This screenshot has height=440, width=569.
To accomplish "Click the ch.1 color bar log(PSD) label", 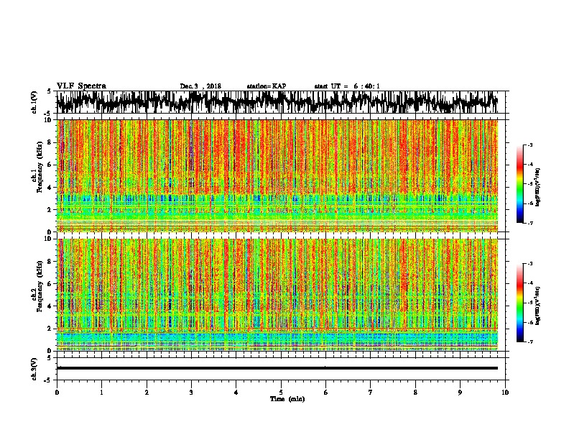I will [538, 188].
